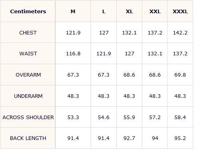The image size is (220, 150).
Task: Select the M size column header
Action: point(73,11)
